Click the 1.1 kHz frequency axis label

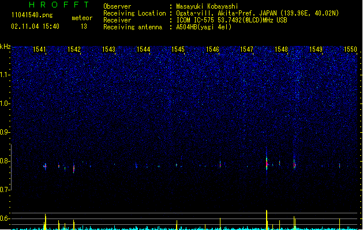(5, 75)
